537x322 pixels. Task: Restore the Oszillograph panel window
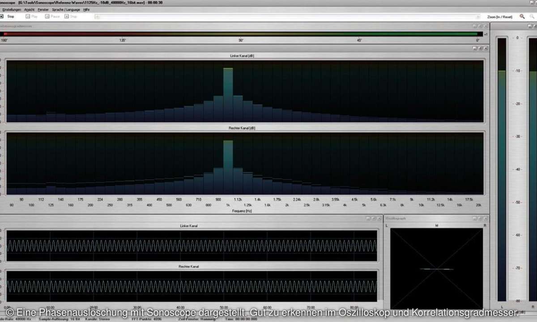pyautogui.click(x=480, y=218)
